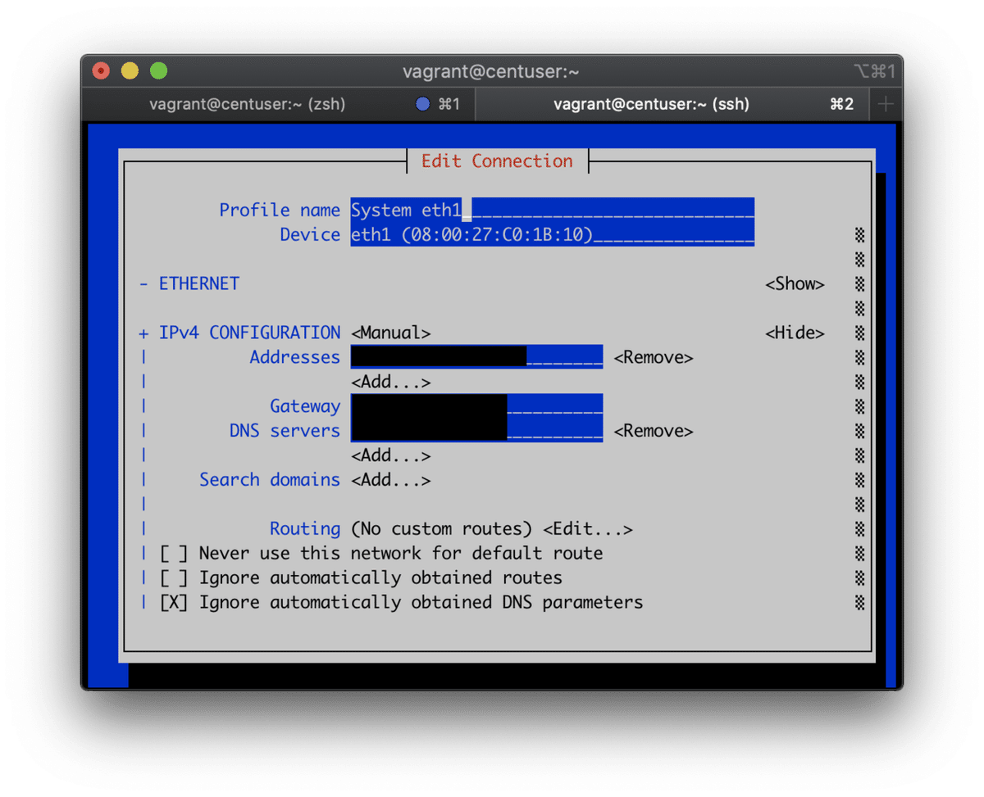Add another address under Addresses

click(391, 383)
